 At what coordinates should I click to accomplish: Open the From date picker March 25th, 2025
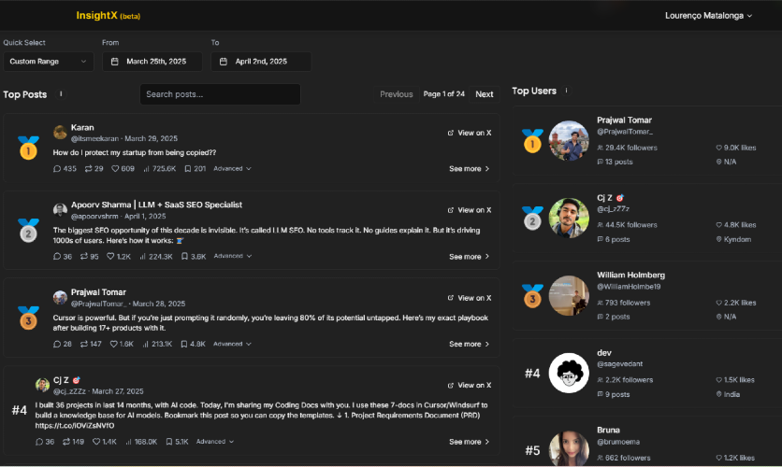point(152,62)
